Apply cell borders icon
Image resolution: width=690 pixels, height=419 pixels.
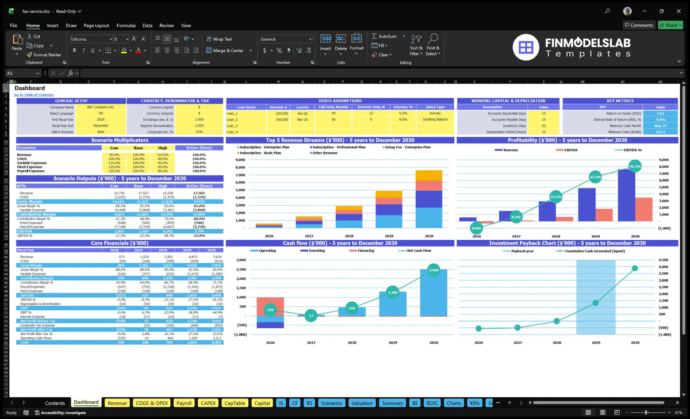pyautogui.click(x=108, y=51)
